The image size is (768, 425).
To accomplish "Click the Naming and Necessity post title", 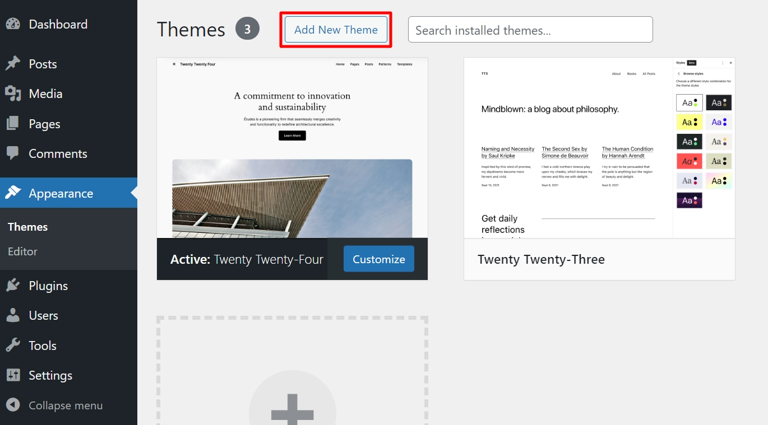I will 508,152.
